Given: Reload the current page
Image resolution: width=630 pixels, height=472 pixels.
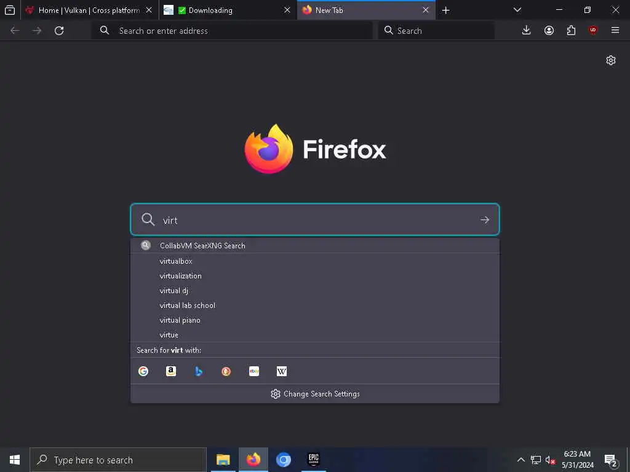Looking at the screenshot, I should (x=59, y=31).
